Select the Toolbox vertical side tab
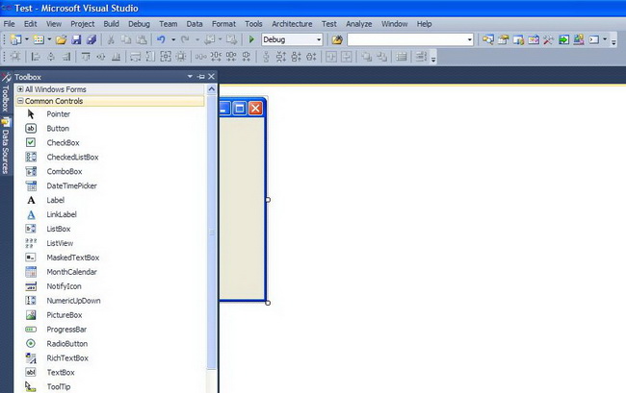 coord(6,93)
